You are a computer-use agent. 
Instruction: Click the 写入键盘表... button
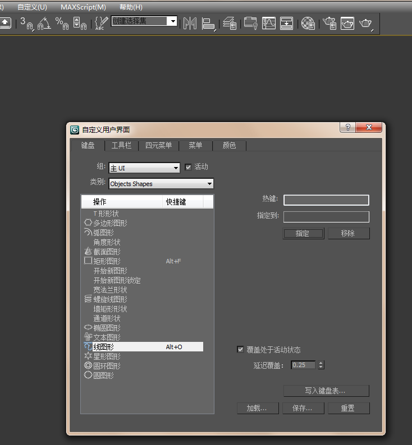pyautogui.click(x=326, y=391)
